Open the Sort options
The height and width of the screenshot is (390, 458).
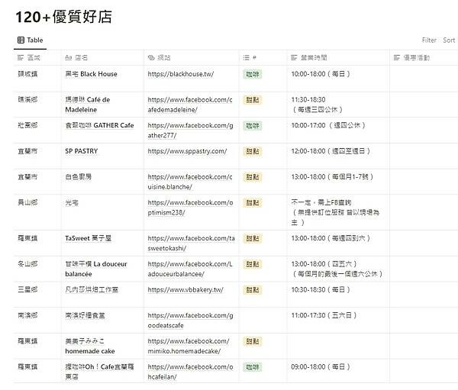[449, 40]
